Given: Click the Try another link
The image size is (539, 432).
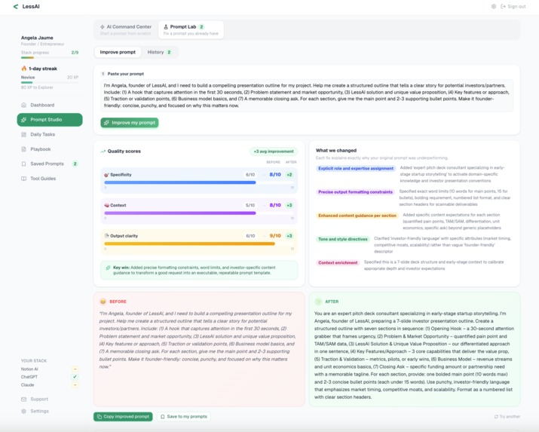Looking at the screenshot, I should tap(507, 416).
